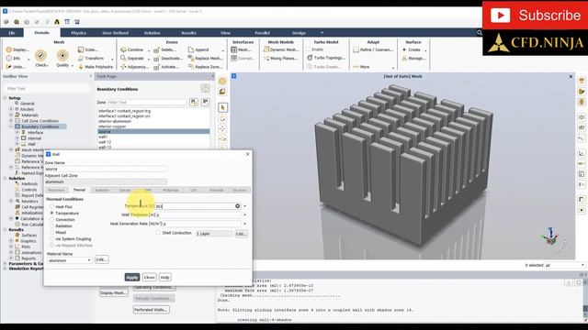Open the Temperature field dropdown arrow
Image resolution: width=588 pixels, height=330 pixels.
click(x=245, y=206)
